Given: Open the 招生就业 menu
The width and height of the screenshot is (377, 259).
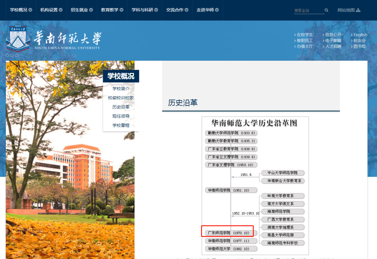Looking at the screenshot, I should 79,10.
